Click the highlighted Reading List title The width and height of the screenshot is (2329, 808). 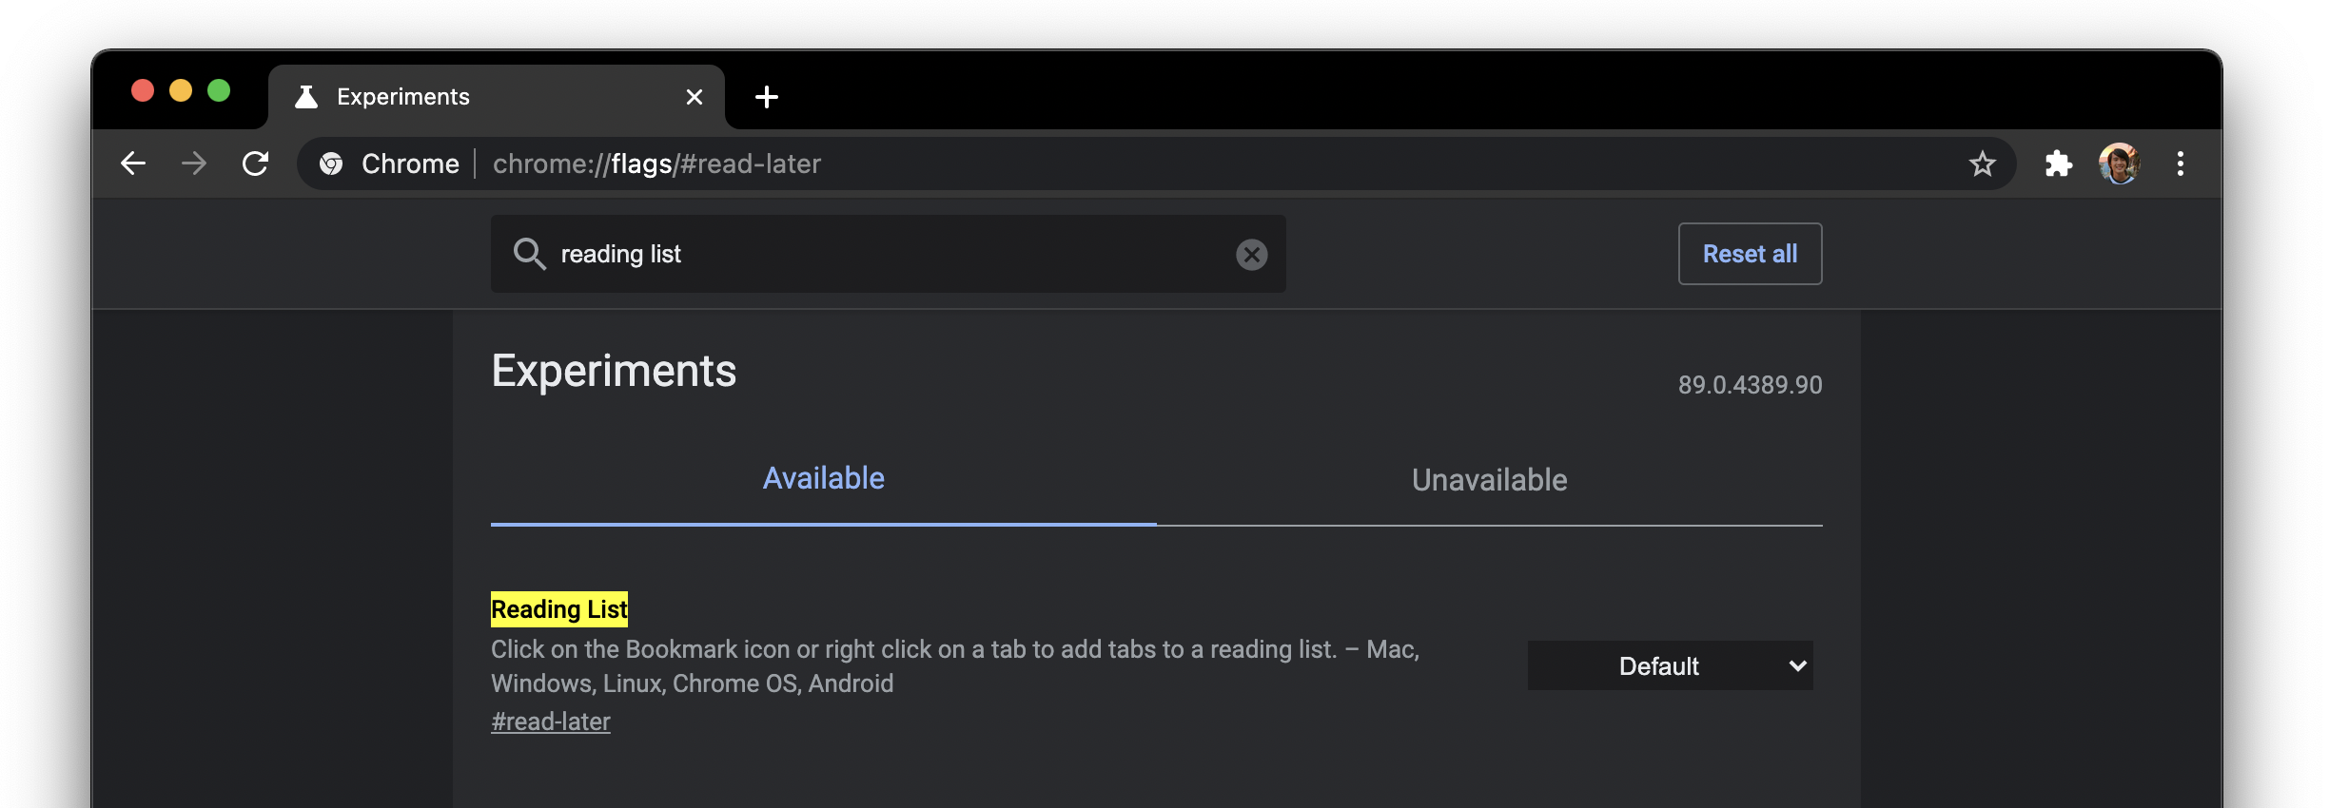pos(559,609)
